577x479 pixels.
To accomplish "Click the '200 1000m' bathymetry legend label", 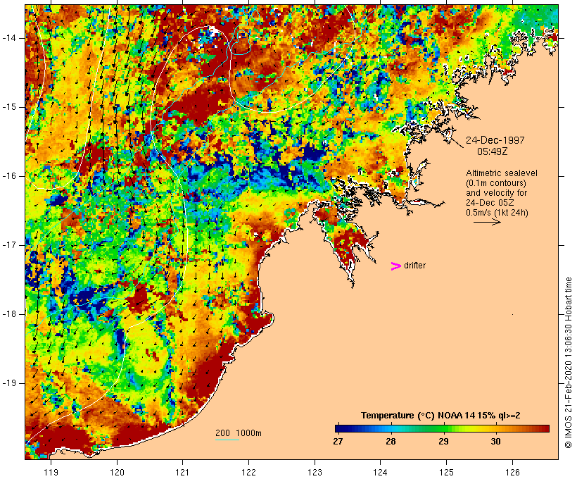I will click(x=239, y=433).
